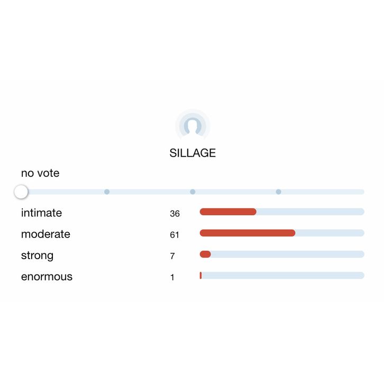The image size is (384, 384).
Task: Select the third dot stop on the slider
Action: (x=278, y=192)
